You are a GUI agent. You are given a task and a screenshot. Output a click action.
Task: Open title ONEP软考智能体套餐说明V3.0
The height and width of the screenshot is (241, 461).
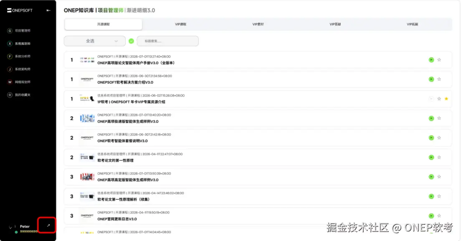click(123, 141)
